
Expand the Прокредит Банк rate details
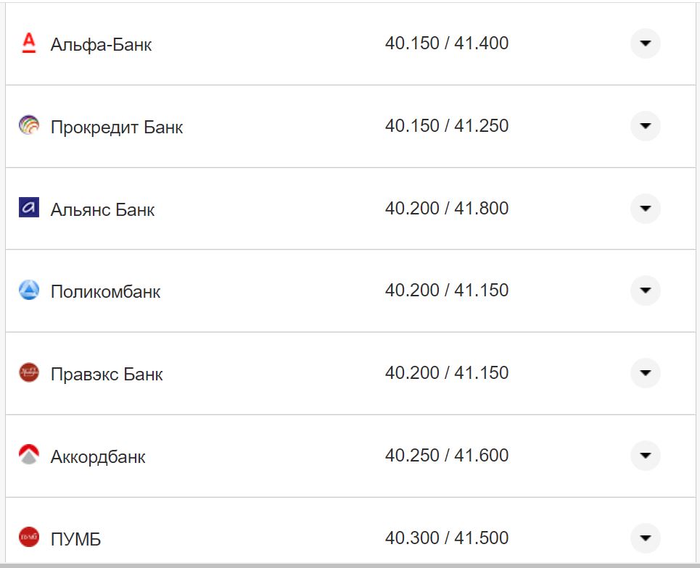pyautogui.click(x=645, y=126)
